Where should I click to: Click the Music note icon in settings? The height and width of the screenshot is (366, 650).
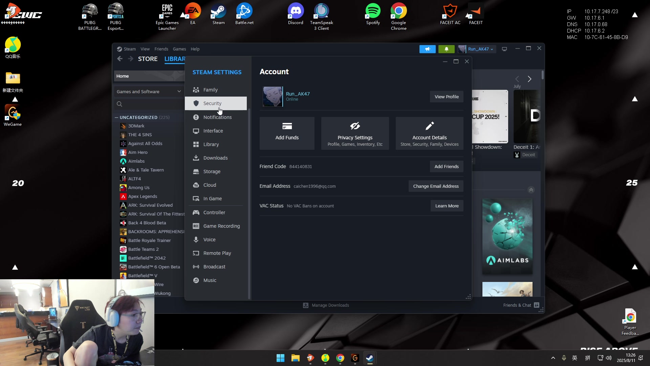coord(196,280)
